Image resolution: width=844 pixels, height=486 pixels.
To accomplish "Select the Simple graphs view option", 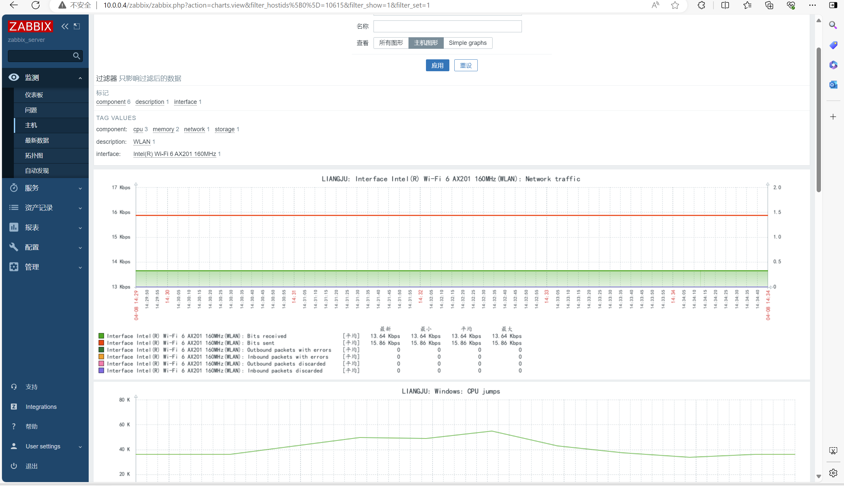I will [467, 43].
